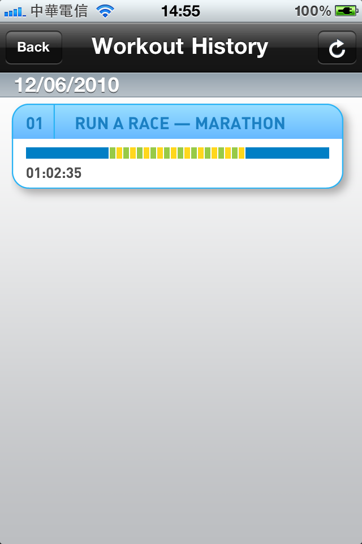This screenshot has height=544, width=362.
Task: Tap the 12/06/2010 date header
Action: point(67,85)
